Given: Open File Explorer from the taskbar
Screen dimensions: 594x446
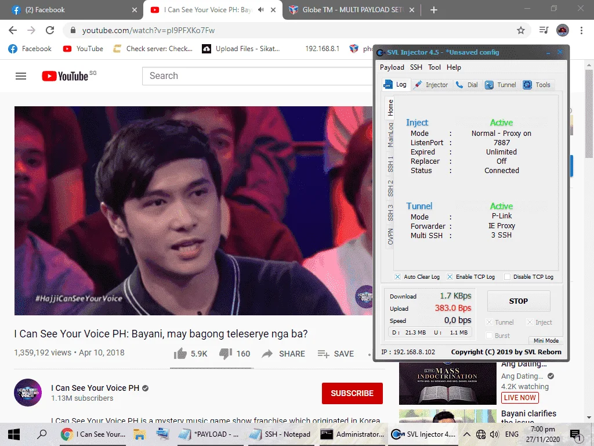Looking at the screenshot, I should (139, 434).
